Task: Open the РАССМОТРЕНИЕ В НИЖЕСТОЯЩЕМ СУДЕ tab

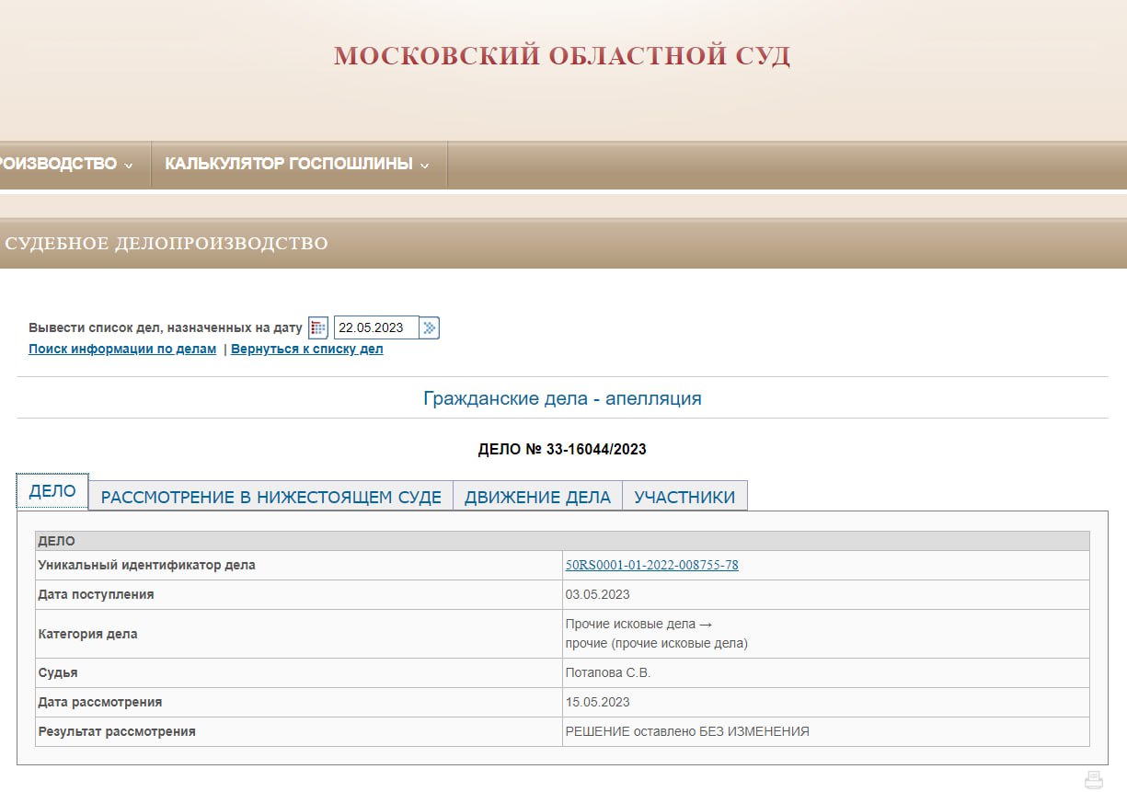Action: pyautogui.click(x=270, y=497)
